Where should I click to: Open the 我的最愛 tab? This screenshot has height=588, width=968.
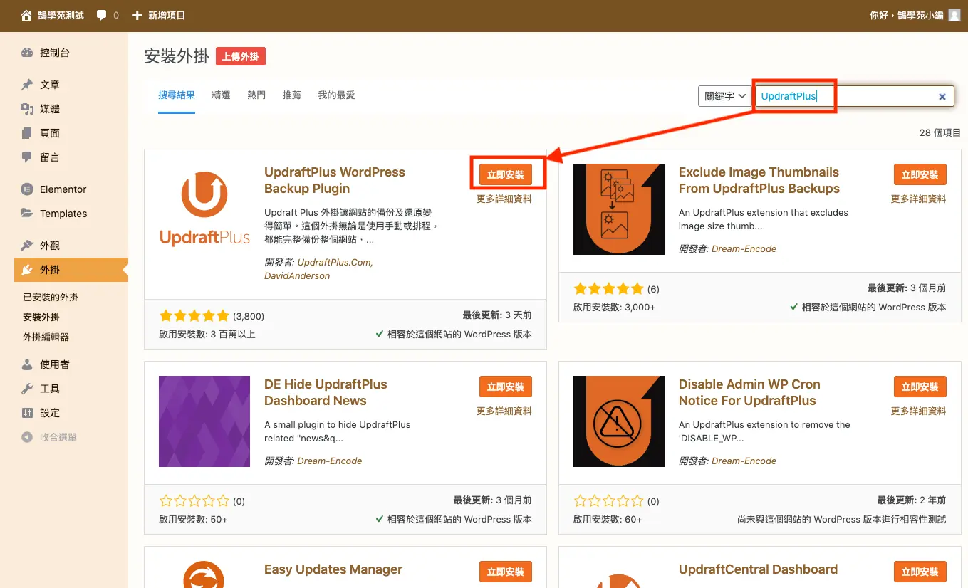point(336,95)
